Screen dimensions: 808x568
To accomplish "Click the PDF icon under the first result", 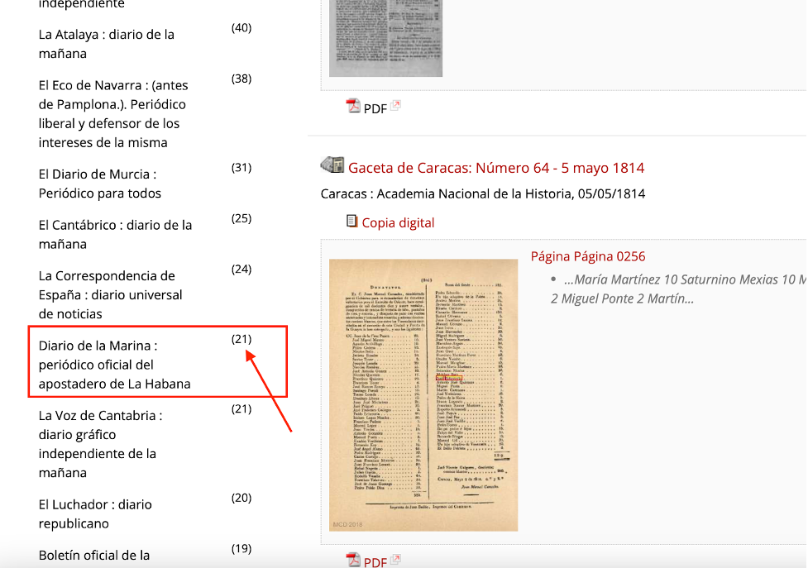I will coord(352,106).
